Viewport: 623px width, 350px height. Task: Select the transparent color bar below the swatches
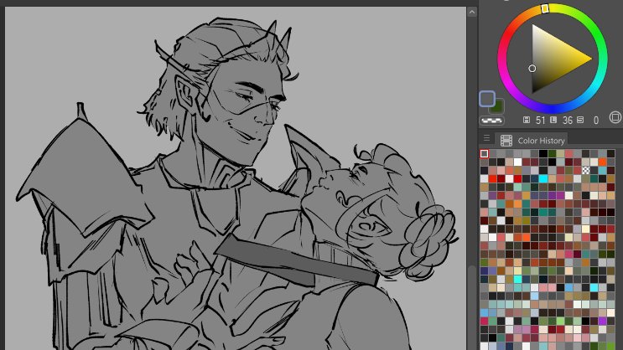(x=492, y=121)
